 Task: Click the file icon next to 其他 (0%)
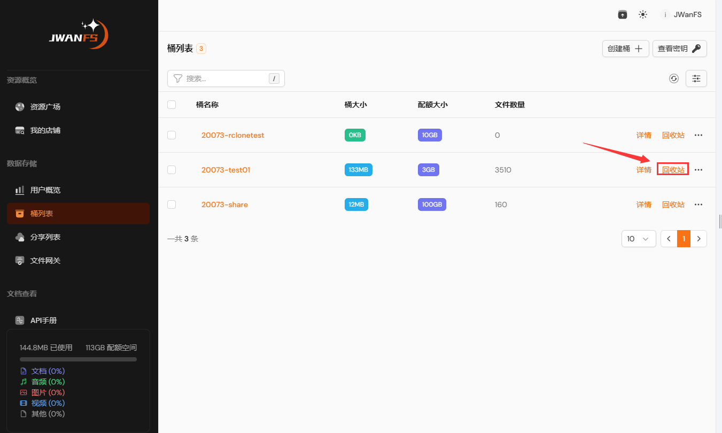(23, 414)
